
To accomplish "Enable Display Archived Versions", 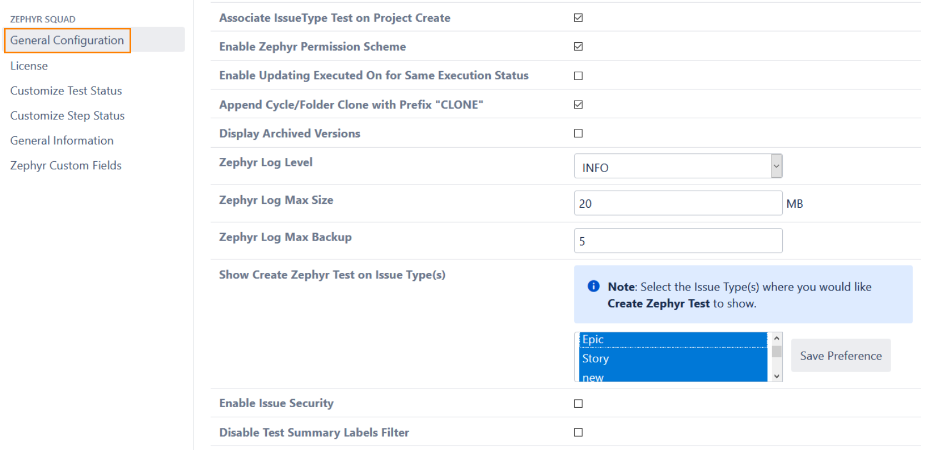I will 578,133.
